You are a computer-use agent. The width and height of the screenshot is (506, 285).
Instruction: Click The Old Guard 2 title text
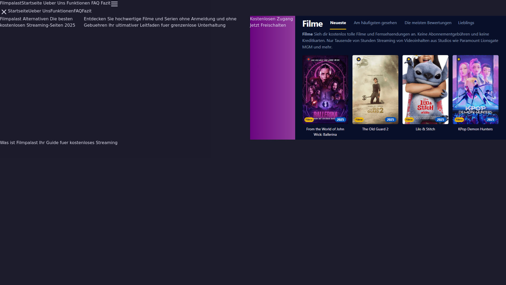click(375, 129)
